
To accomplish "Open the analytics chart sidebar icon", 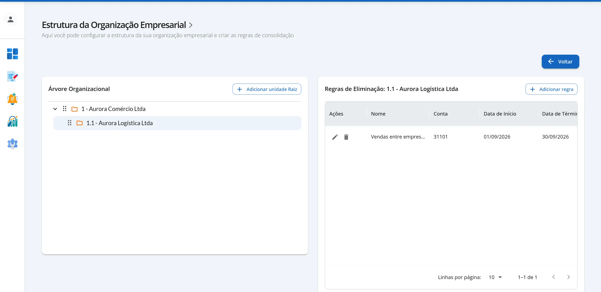I will click(12, 121).
